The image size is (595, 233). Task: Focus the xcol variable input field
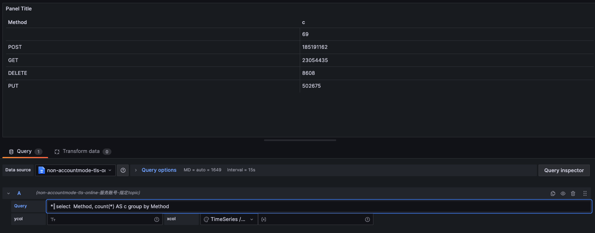pos(315,219)
